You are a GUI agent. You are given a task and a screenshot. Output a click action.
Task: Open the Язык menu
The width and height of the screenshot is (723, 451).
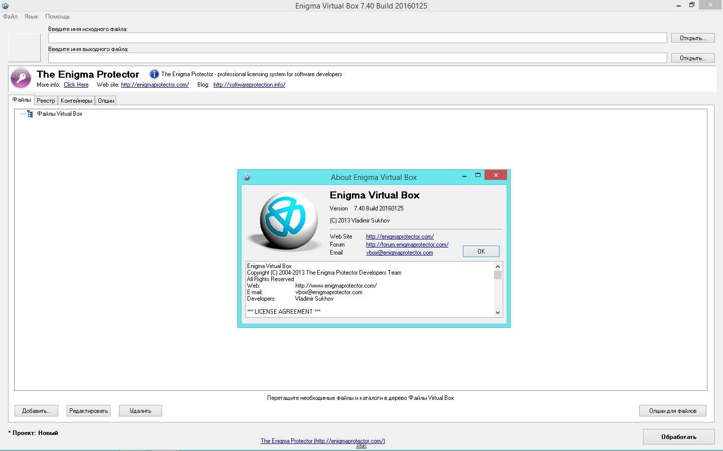31,17
